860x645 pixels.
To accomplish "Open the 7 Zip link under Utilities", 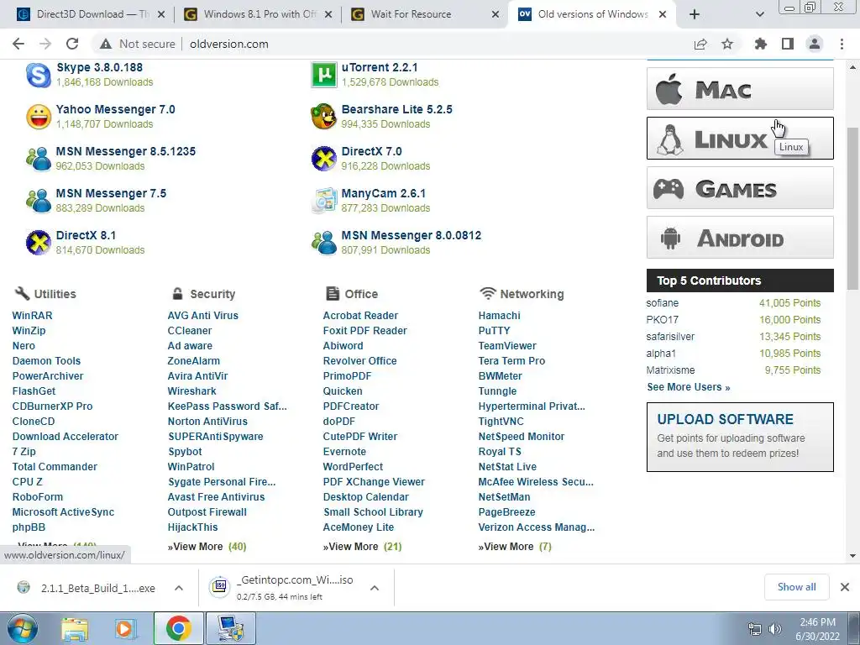I will pos(24,451).
